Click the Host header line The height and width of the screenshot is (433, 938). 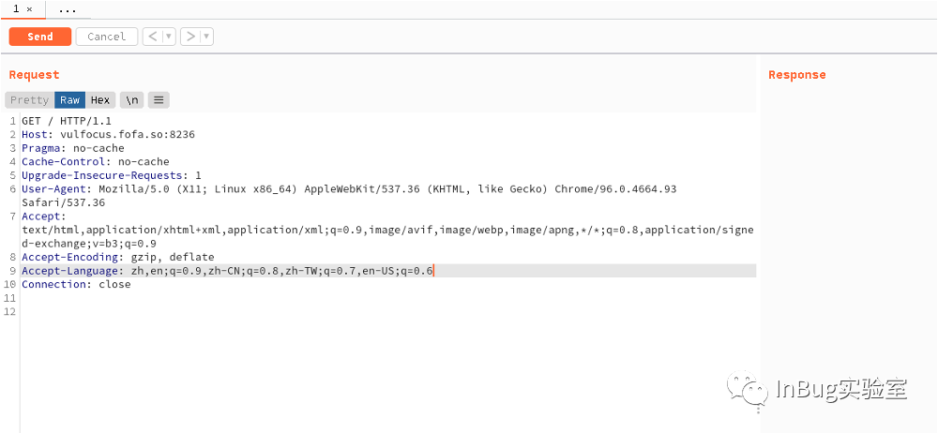(x=108, y=135)
